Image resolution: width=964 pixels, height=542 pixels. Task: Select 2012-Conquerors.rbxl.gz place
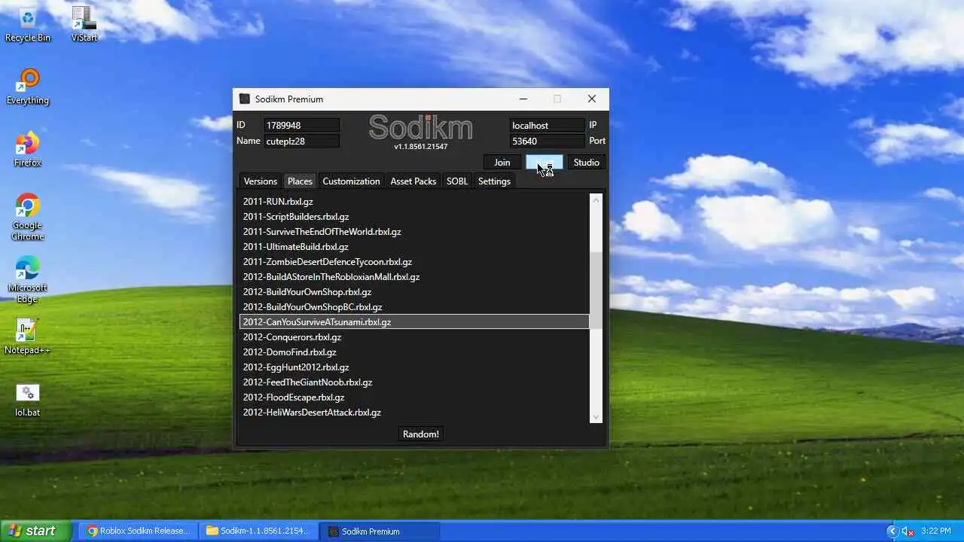click(414, 337)
